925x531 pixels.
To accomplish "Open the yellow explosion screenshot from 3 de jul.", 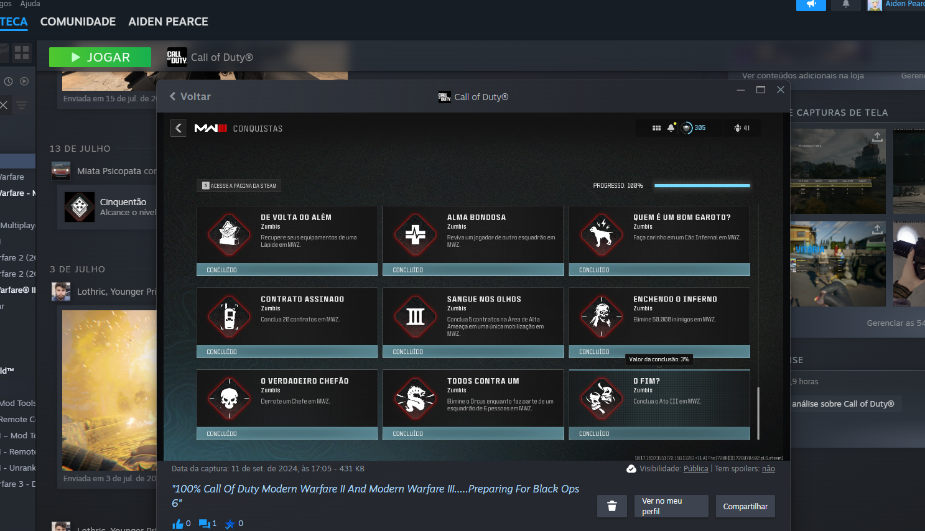I will coord(109,390).
